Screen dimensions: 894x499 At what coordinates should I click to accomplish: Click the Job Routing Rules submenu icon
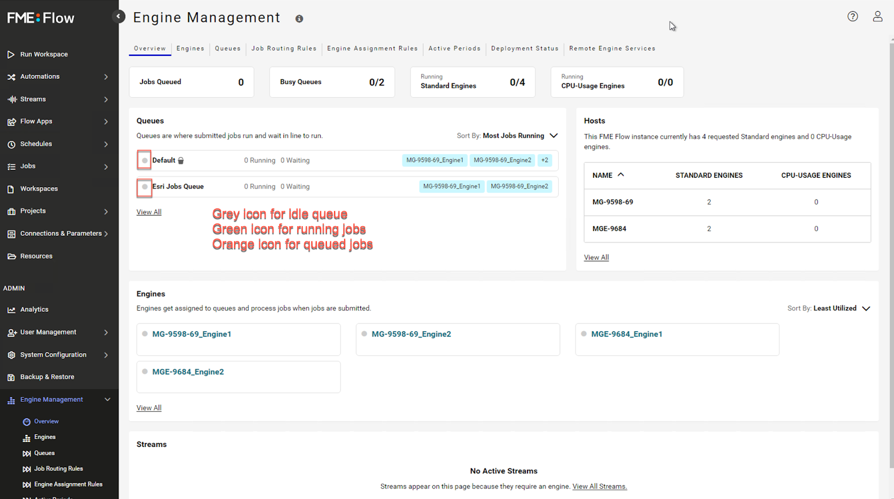point(26,469)
